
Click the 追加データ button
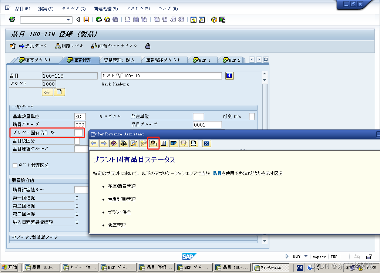point(33,46)
